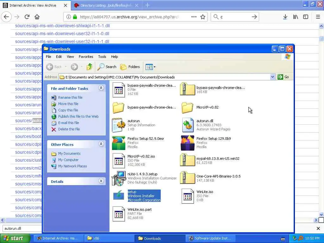
Task: Select One-Core-API-Binaries-3.0.5 zip icon
Action: pyautogui.click(x=187, y=178)
